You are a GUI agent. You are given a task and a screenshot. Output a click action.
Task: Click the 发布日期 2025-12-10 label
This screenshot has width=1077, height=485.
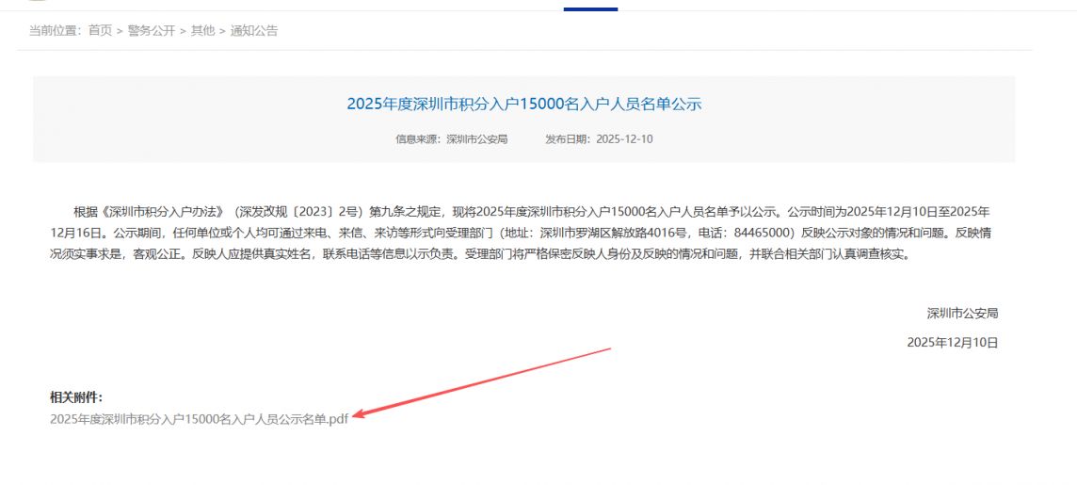point(599,139)
